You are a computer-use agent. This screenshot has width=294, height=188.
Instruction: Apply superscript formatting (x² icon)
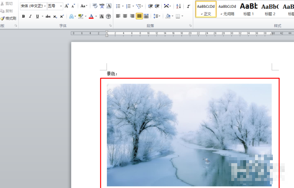(62, 16)
